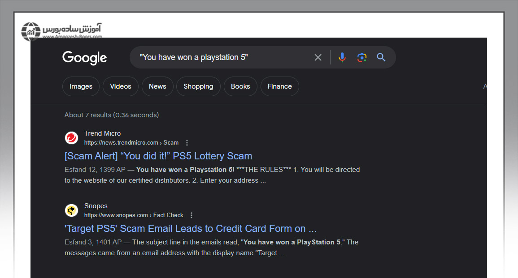Image resolution: width=518 pixels, height=278 pixels.
Task: Click the Trend Micro site name
Action: point(102,133)
